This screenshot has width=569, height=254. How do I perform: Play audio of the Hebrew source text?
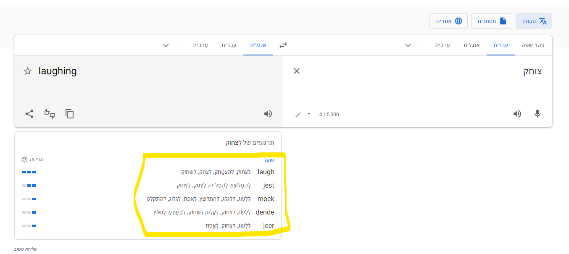coord(517,114)
